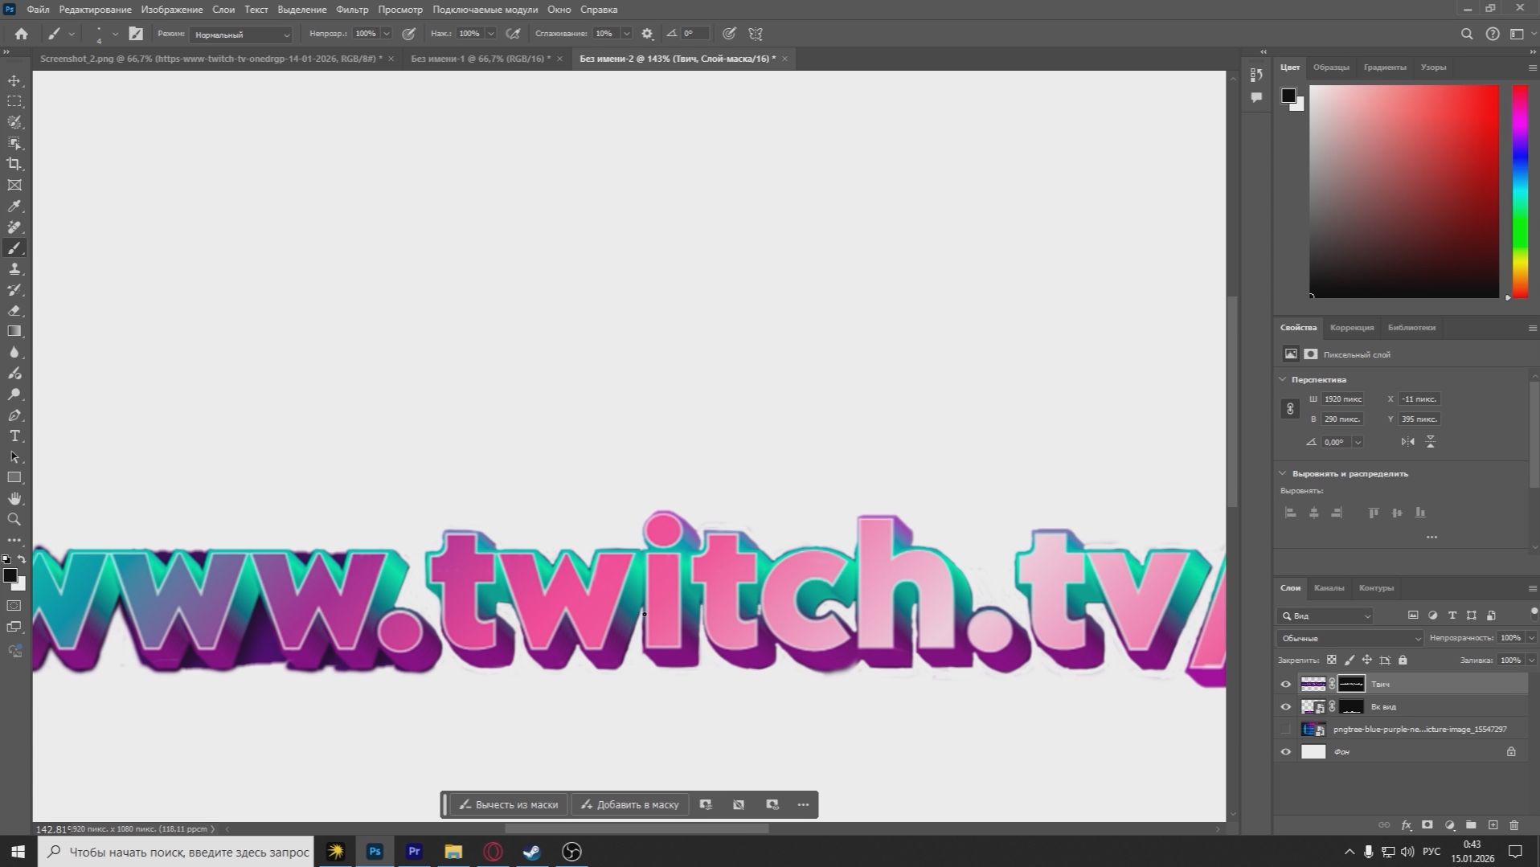The image size is (1540, 867).
Task: Open the Фильтр menu
Action: 352,10
